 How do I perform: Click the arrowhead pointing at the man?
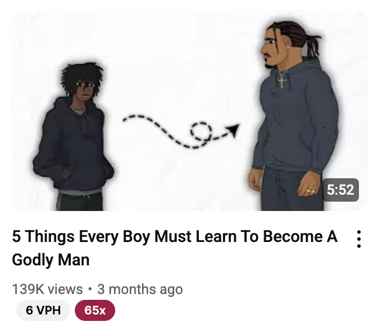(233, 129)
